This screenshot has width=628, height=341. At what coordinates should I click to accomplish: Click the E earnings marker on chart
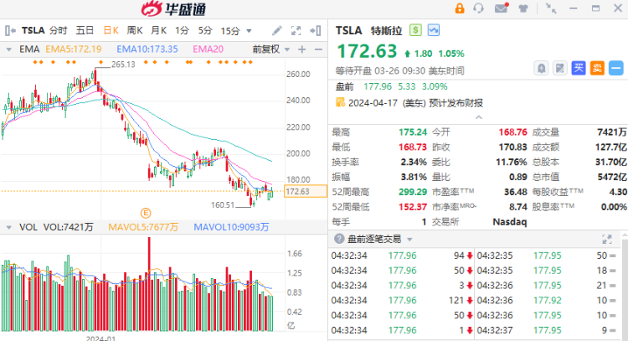click(x=146, y=213)
